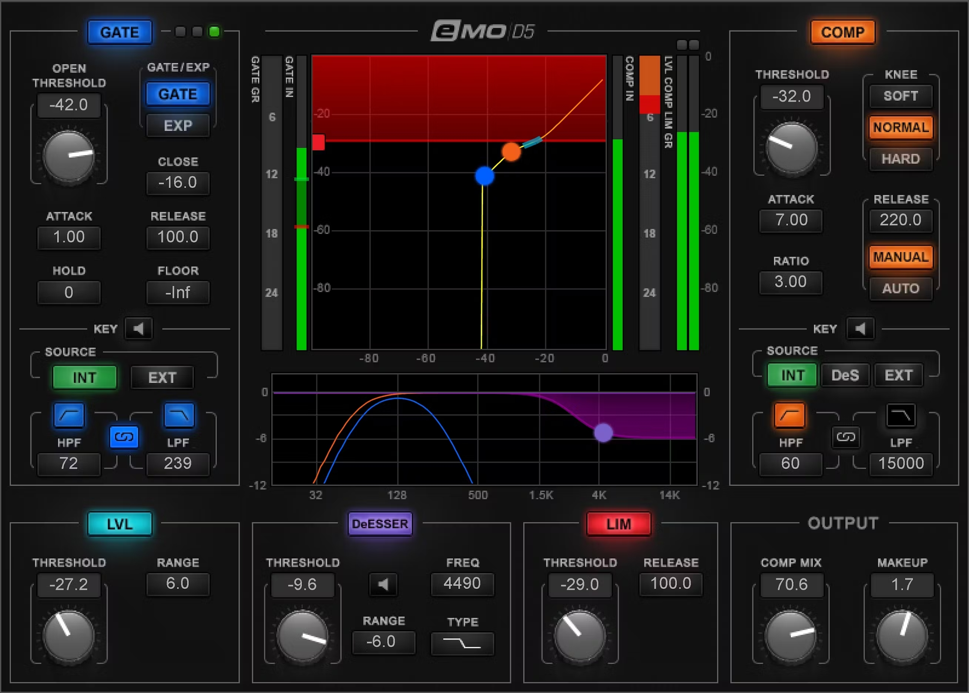Enable the gate sidechain LPF filter icon
This screenshot has width=969, height=693.
pos(178,414)
